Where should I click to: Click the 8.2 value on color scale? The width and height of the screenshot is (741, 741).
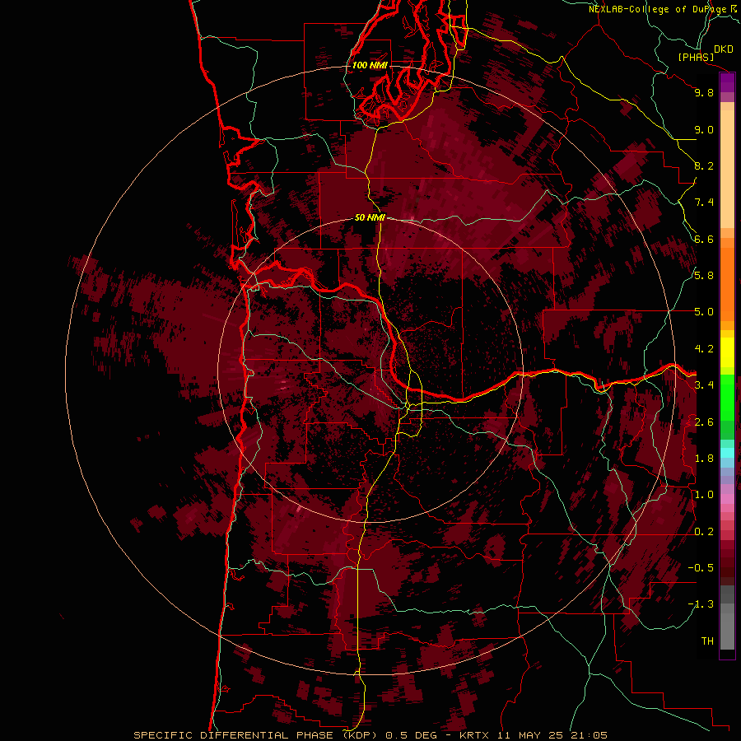[x=704, y=165]
